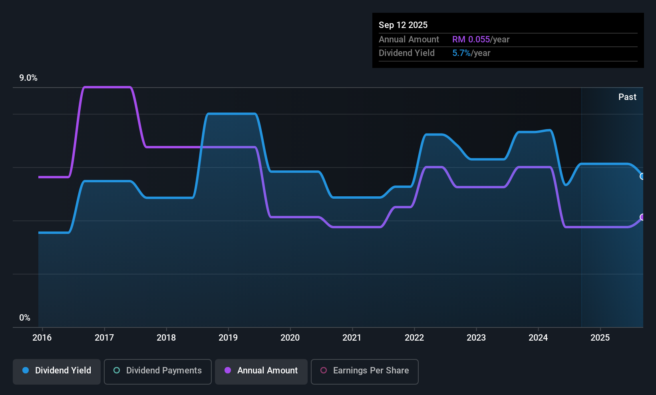Click the 2016 x-axis label
This screenshot has width=656, height=395.
42,338
